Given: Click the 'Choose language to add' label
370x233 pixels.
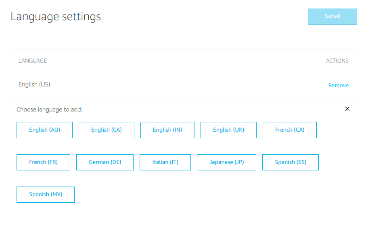Looking at the screenshot, I should point(50,109).
